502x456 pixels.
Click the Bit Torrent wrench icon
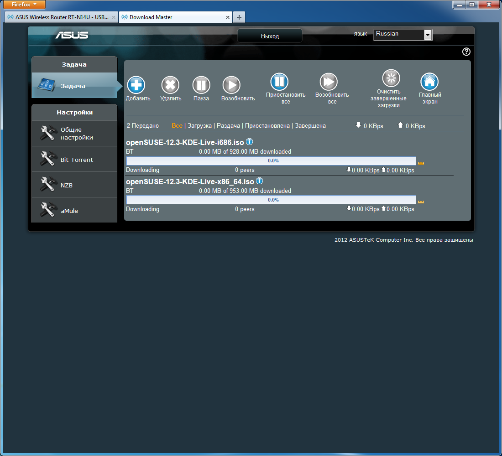pyautogui.click(x=48, y=159)
